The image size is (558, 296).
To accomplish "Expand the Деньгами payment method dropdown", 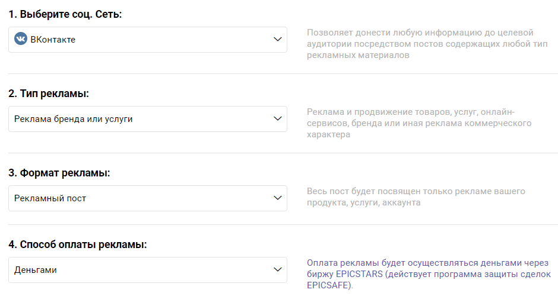I will (148, 269).
